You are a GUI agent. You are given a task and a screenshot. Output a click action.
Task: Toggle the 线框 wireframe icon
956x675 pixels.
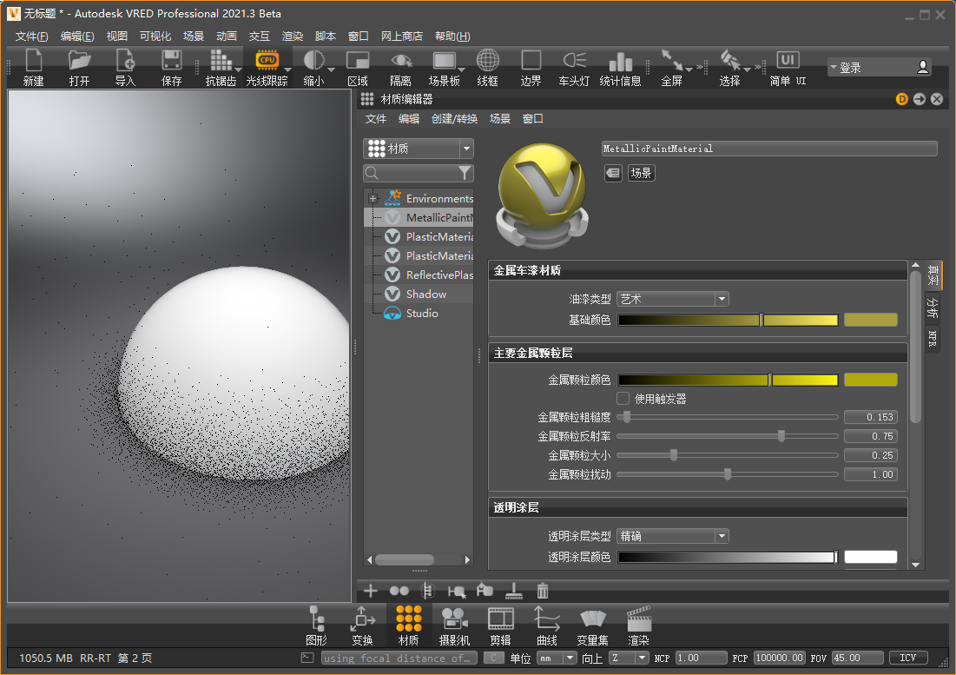click(487, 61)
